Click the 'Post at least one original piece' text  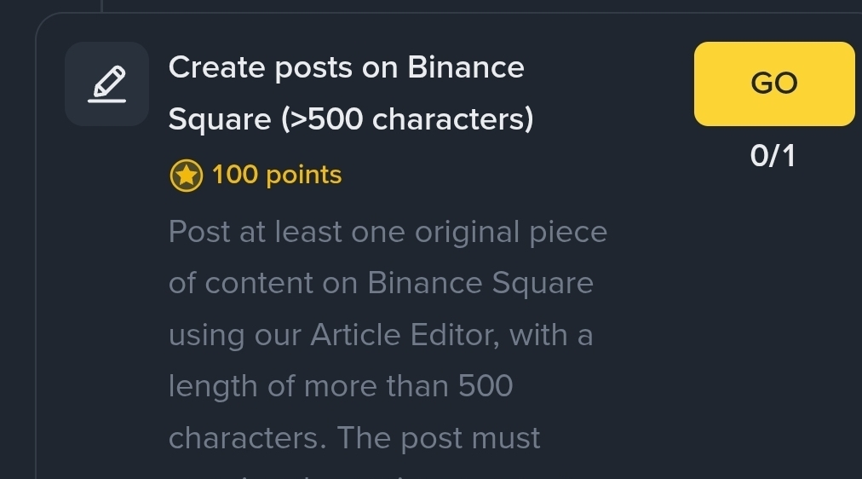click(x=388, y=232)
